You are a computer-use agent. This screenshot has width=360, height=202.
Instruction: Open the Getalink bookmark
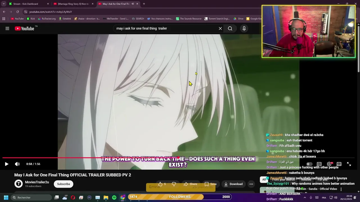(x=65, y=19)
